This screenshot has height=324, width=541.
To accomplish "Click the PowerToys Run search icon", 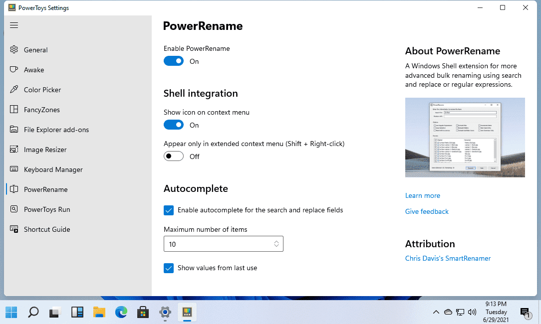I will click(14, 209).
